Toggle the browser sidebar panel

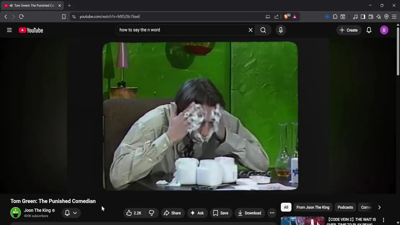click(363, 17)
